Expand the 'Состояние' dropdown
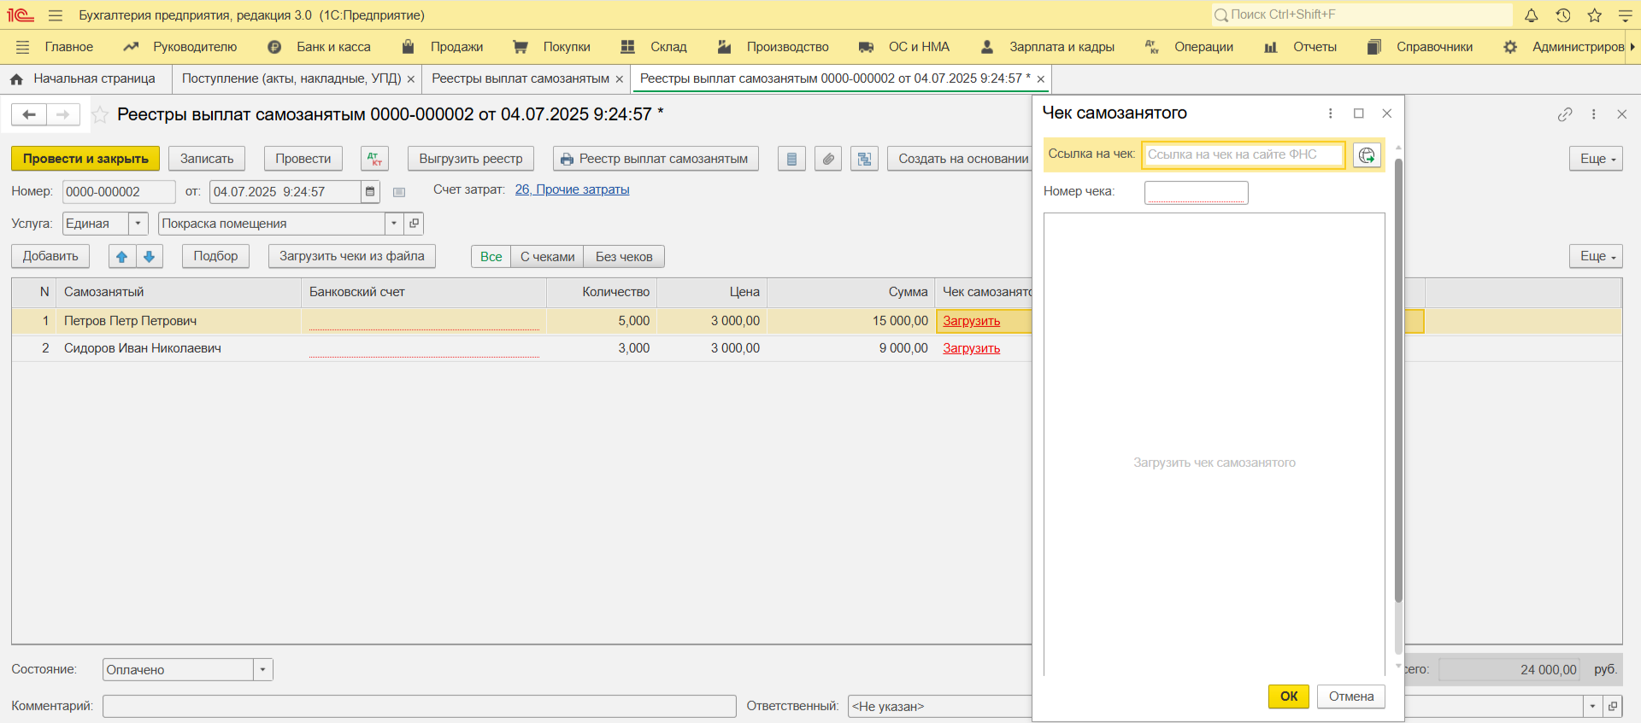Screen dimensions: 1641x723 coord(262,670)
